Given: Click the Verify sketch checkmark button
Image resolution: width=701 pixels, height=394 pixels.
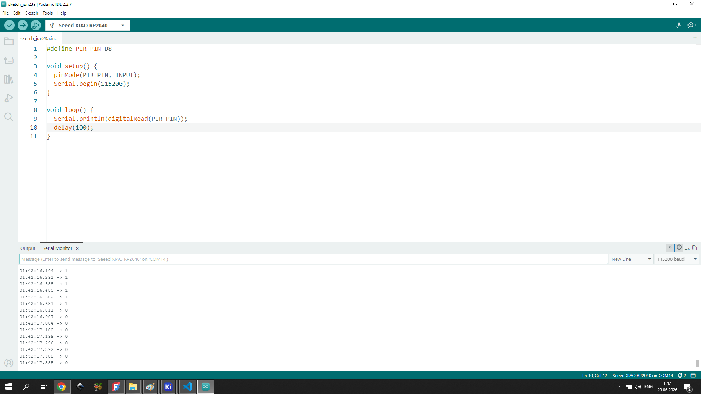Looking at the screenshot, I should pyautogui.click(x=9, y=25).
